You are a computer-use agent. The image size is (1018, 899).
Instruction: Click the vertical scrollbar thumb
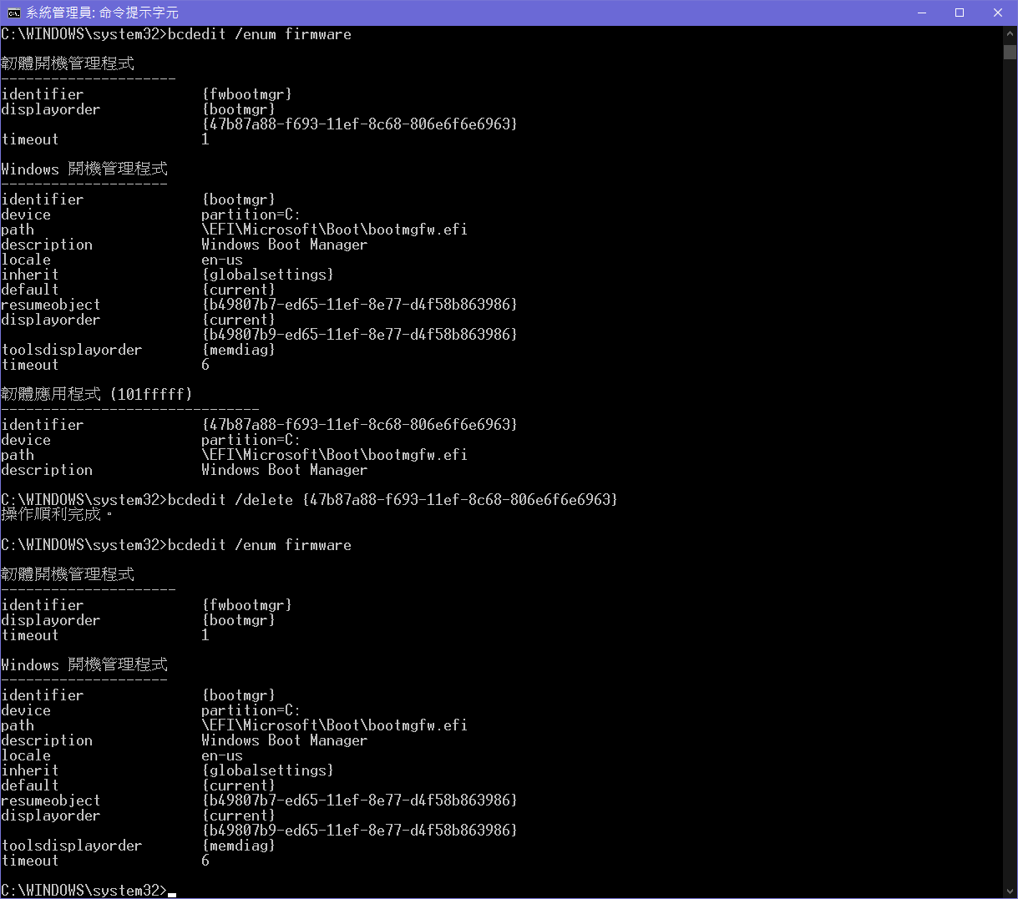tap(1010, 52)
